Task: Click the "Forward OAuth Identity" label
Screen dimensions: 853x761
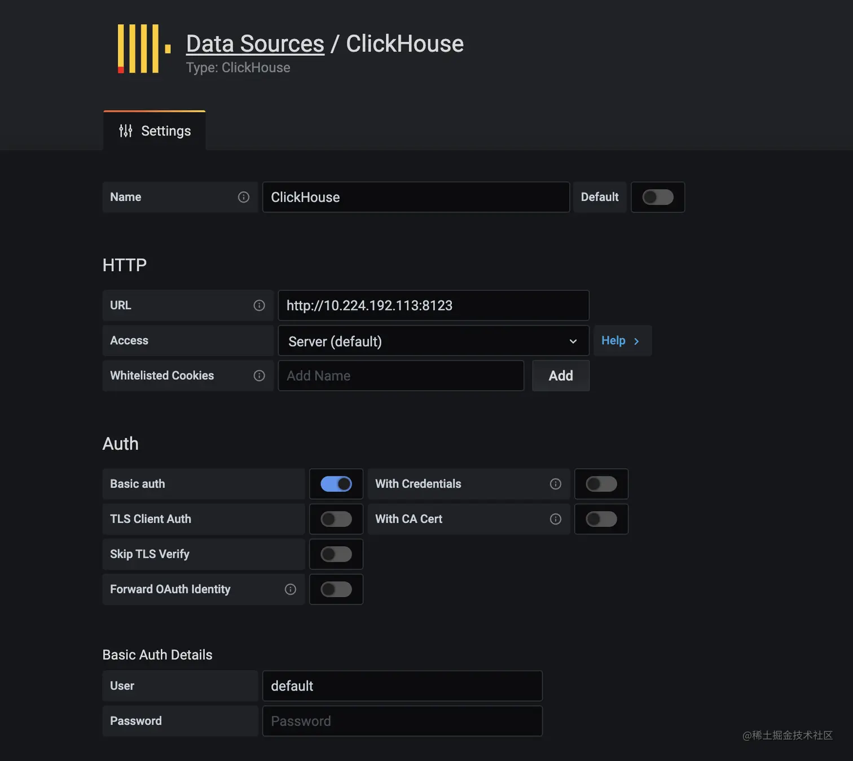Action: tap(170, 589)
